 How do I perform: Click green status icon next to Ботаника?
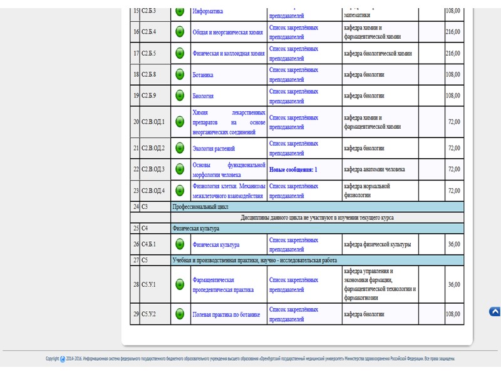coord(180,74)
